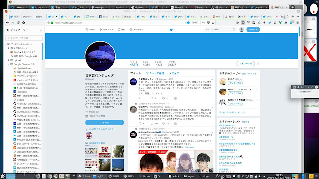Close the active Twitter tab

pos(56,16)
